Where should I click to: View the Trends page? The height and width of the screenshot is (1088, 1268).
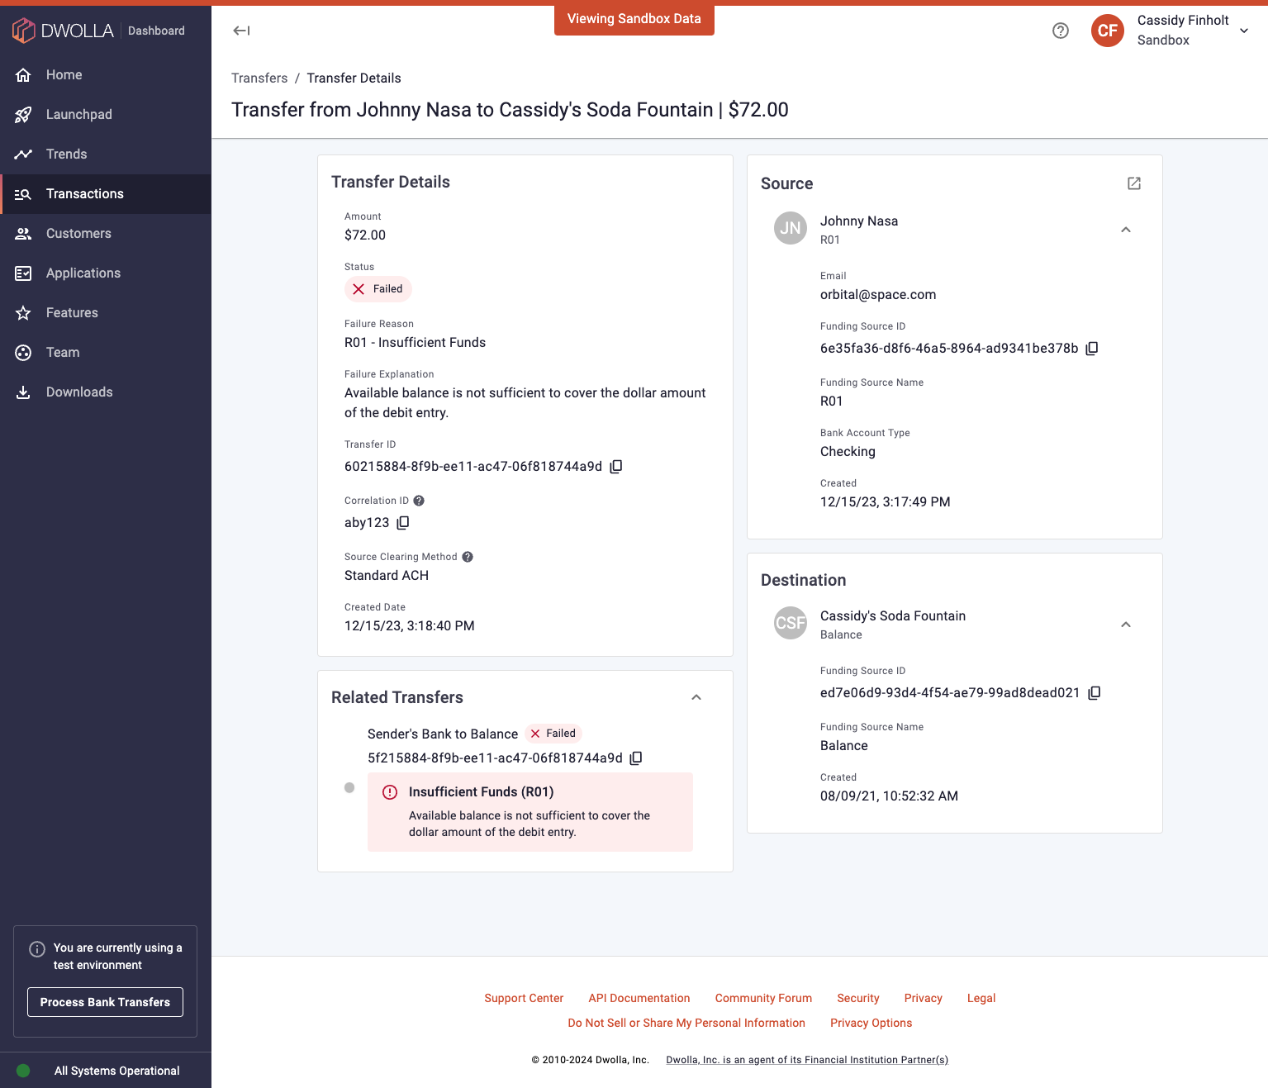[67, 154]
